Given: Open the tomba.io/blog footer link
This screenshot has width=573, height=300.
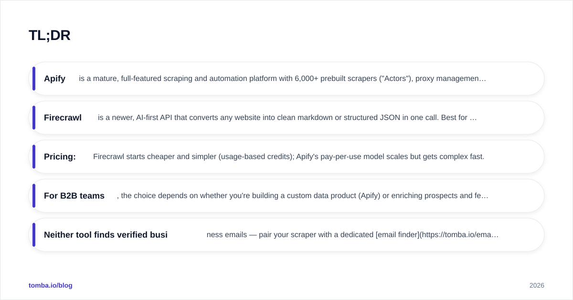Looking at the screenshot, I should [x=51, y=285].
